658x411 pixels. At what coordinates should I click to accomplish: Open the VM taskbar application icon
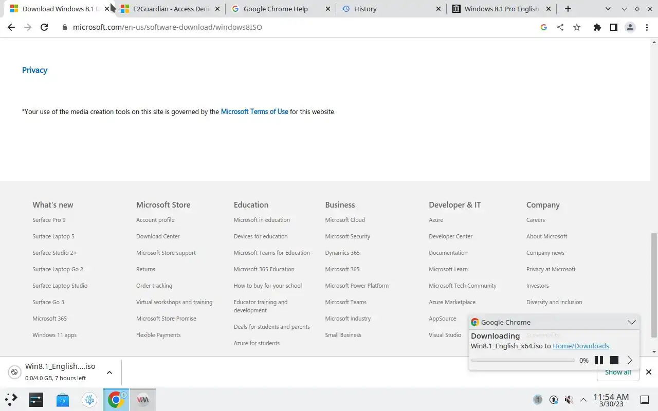pos(143,399)
